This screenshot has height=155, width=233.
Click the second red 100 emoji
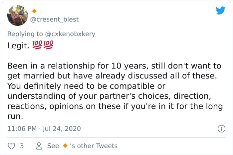tap(48, 45)
